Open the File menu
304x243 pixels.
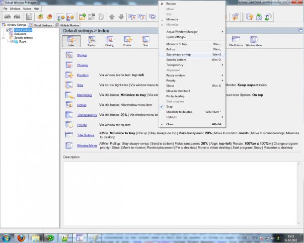5,9
